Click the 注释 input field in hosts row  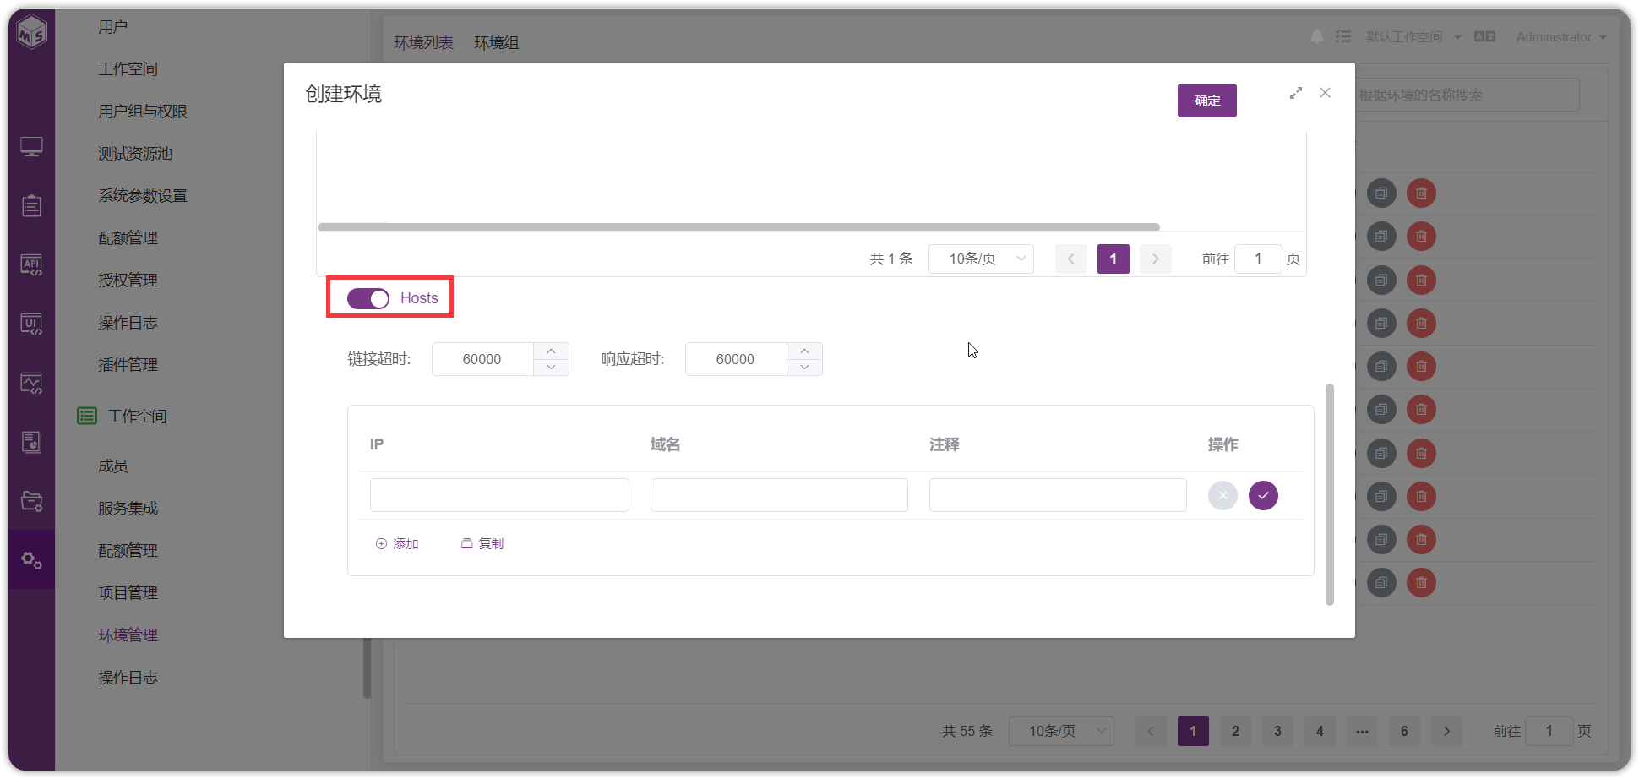(1058, 495)
